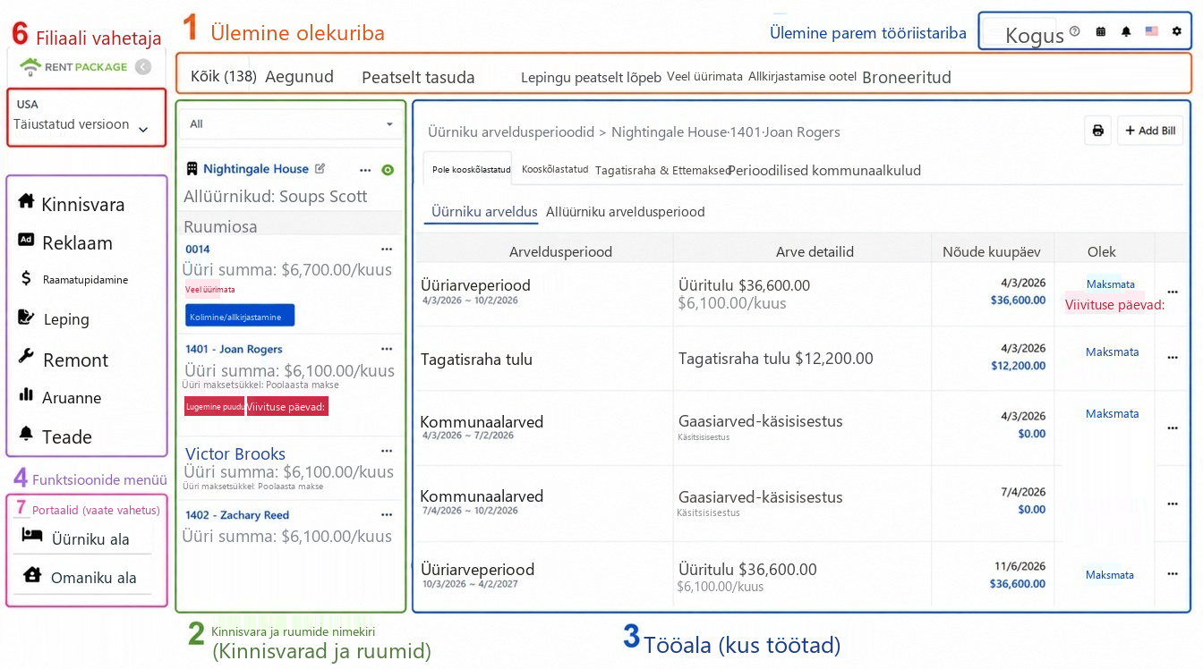This screenshot has width=1203, height=669.
Task: Click the $12,200.00 amount under 4/3/2026
Action: point(1018,365)
